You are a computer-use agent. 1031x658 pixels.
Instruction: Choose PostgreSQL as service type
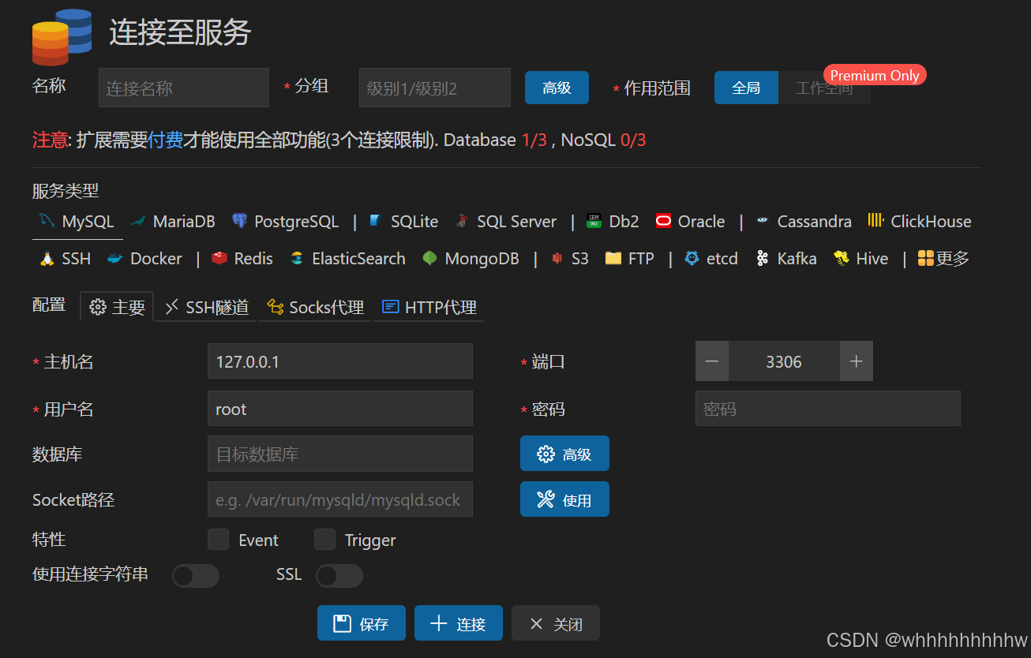pos(285,222)
